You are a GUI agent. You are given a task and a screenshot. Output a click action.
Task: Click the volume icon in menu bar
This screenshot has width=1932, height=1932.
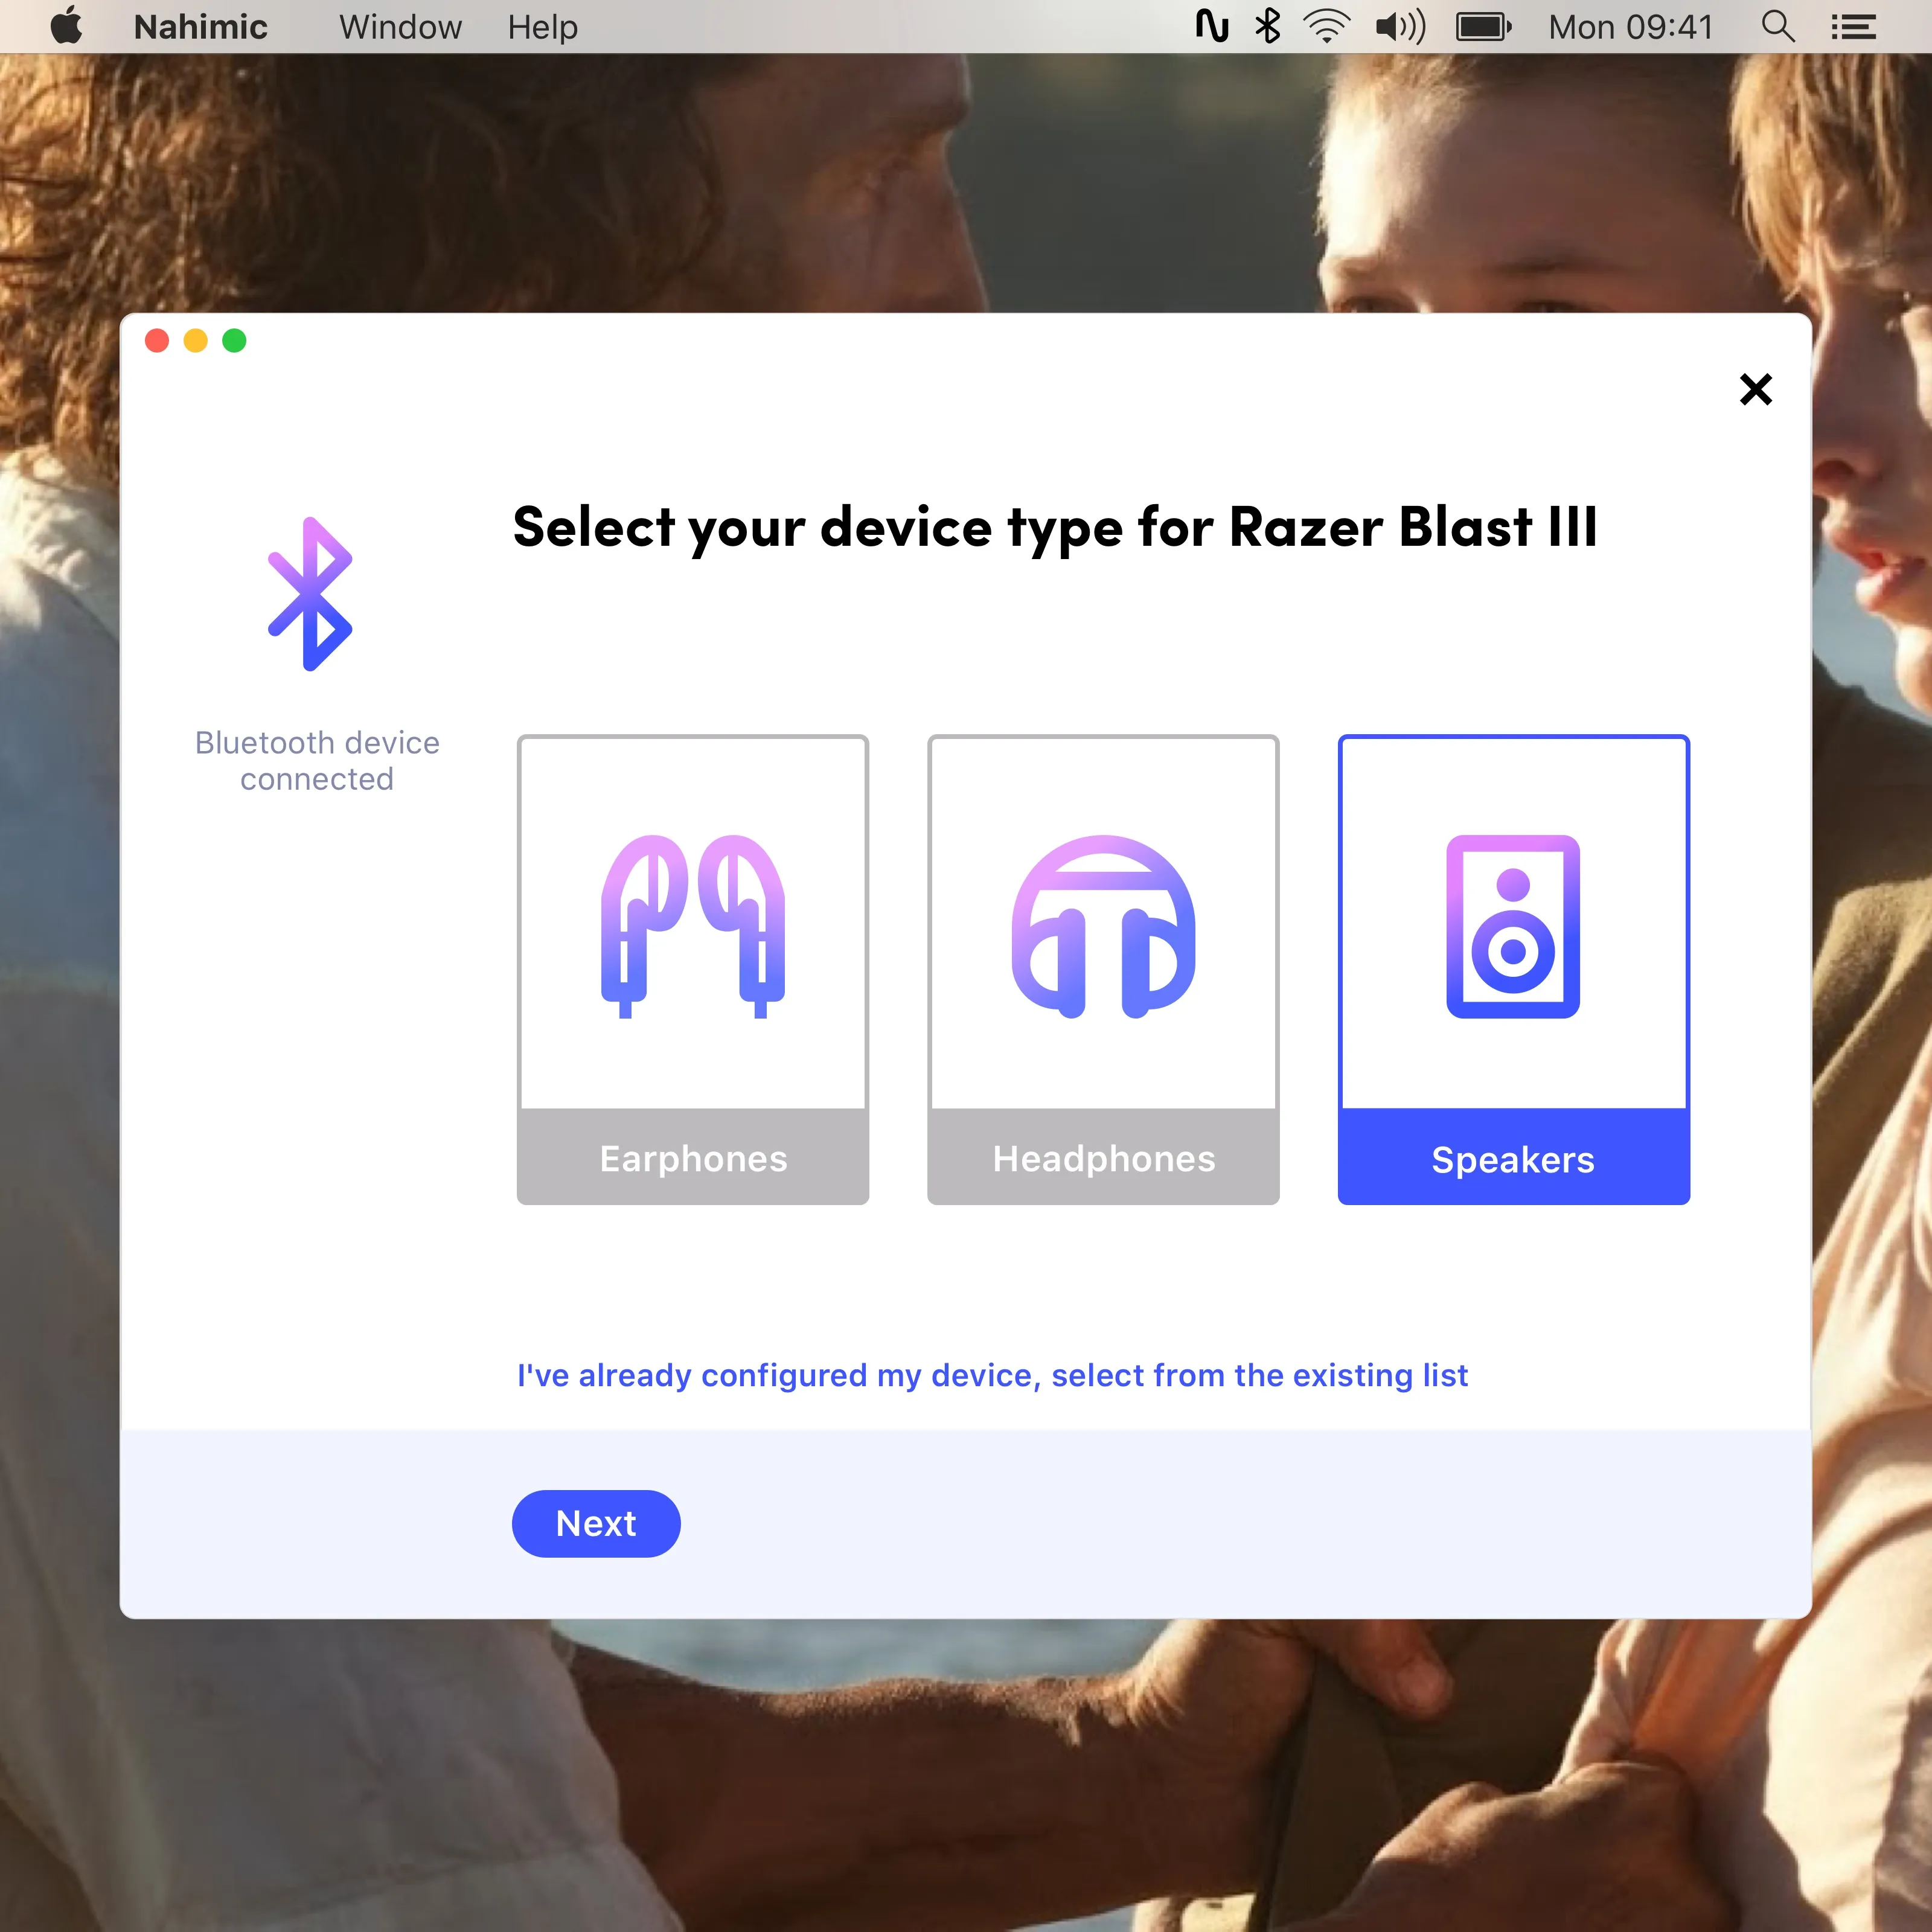(x=1400, y=26)
